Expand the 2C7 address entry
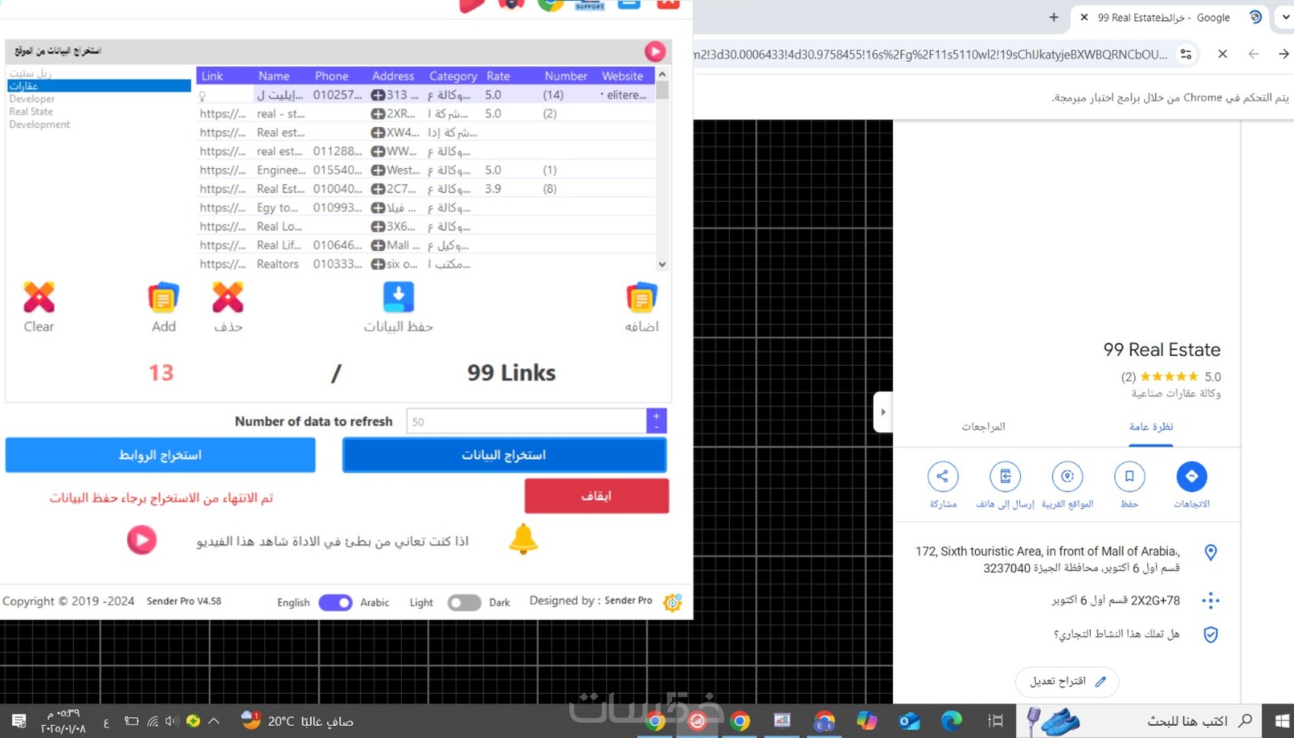1294x738 pixels. 378,189
